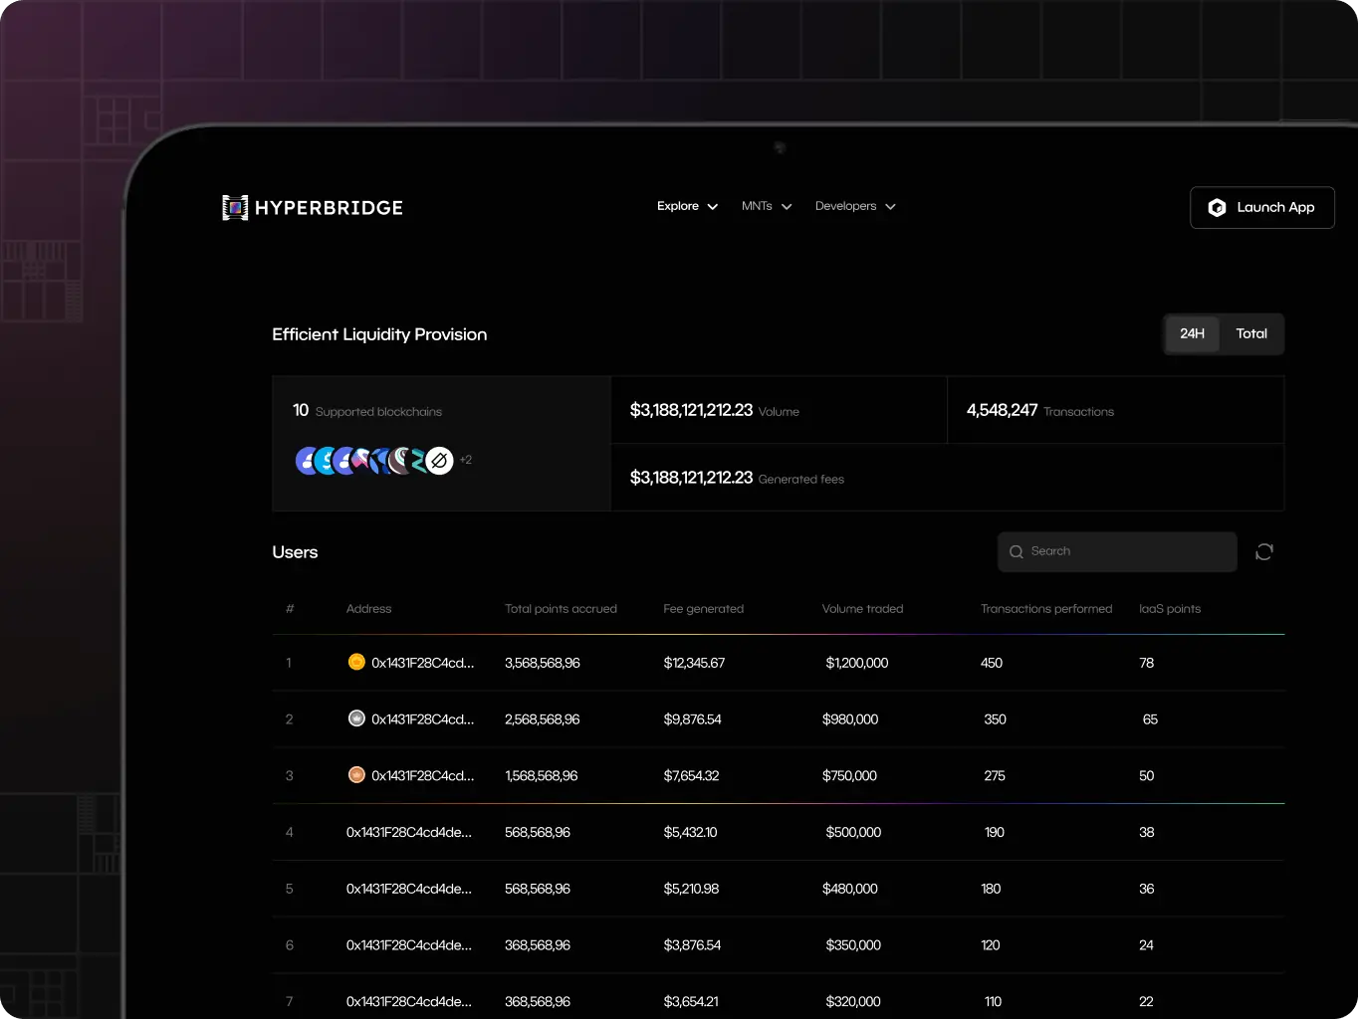Click the address in row 4
The width and height of the screenshot is (1358, 1019).
click(409, 832)
